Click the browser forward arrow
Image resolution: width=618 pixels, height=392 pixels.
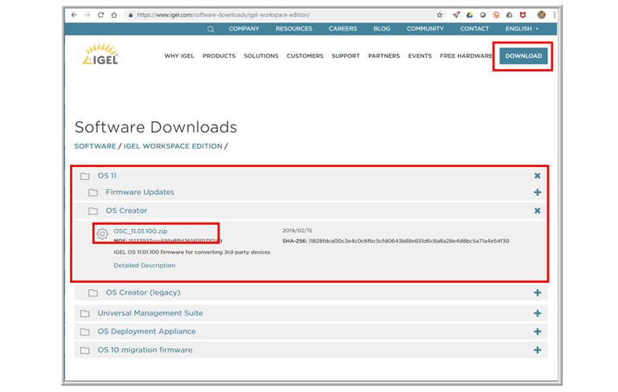coord(88,15)
